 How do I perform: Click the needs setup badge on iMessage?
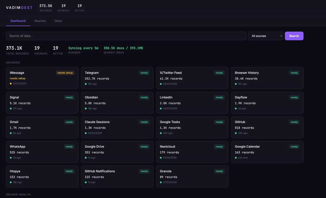pyautogui.click(x=65, y=73)
